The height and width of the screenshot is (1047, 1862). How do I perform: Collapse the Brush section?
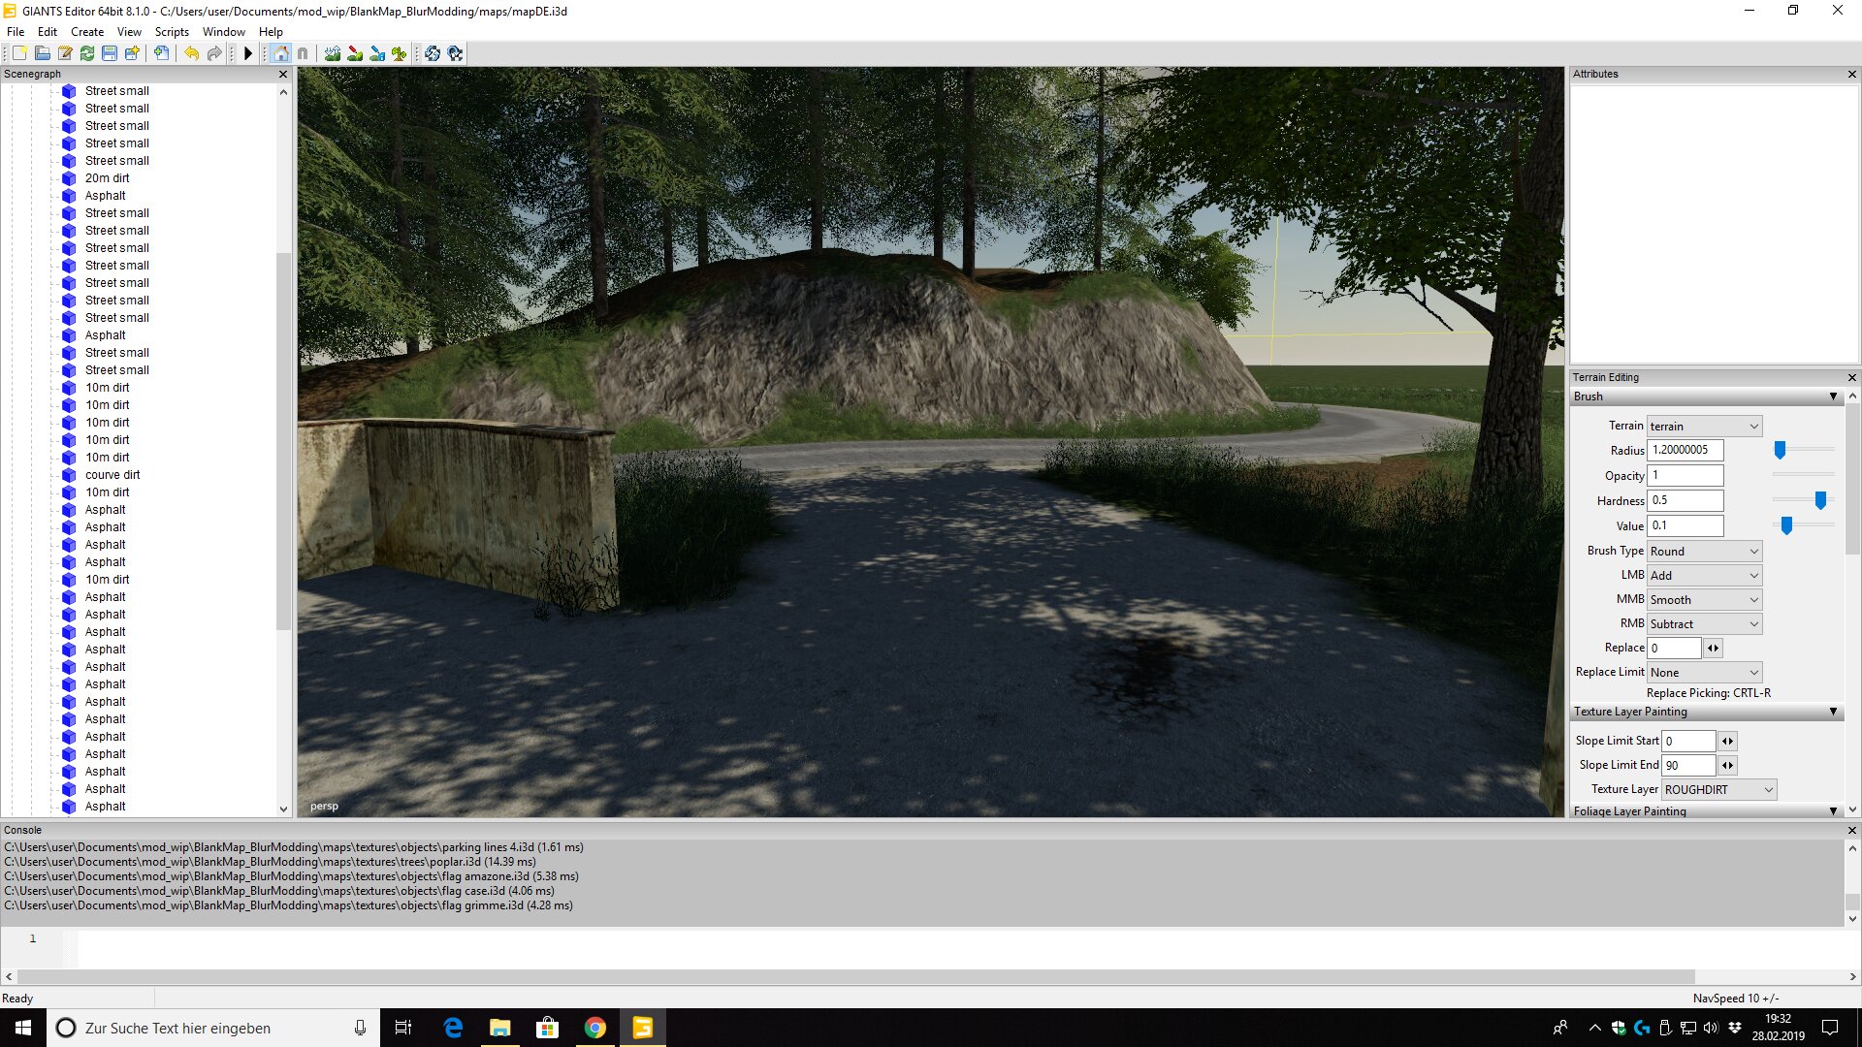click(x=1832, y=397)
